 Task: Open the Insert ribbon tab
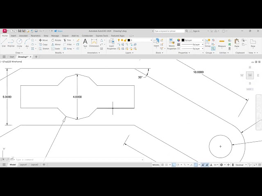[14, 36]
